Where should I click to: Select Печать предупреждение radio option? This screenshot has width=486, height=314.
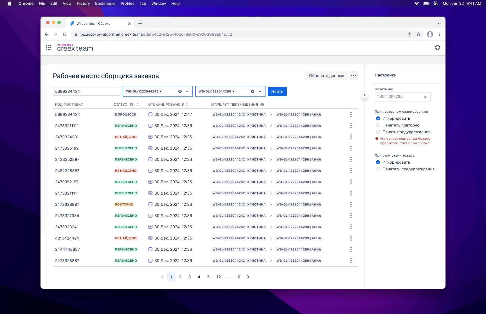pos(378,132)
